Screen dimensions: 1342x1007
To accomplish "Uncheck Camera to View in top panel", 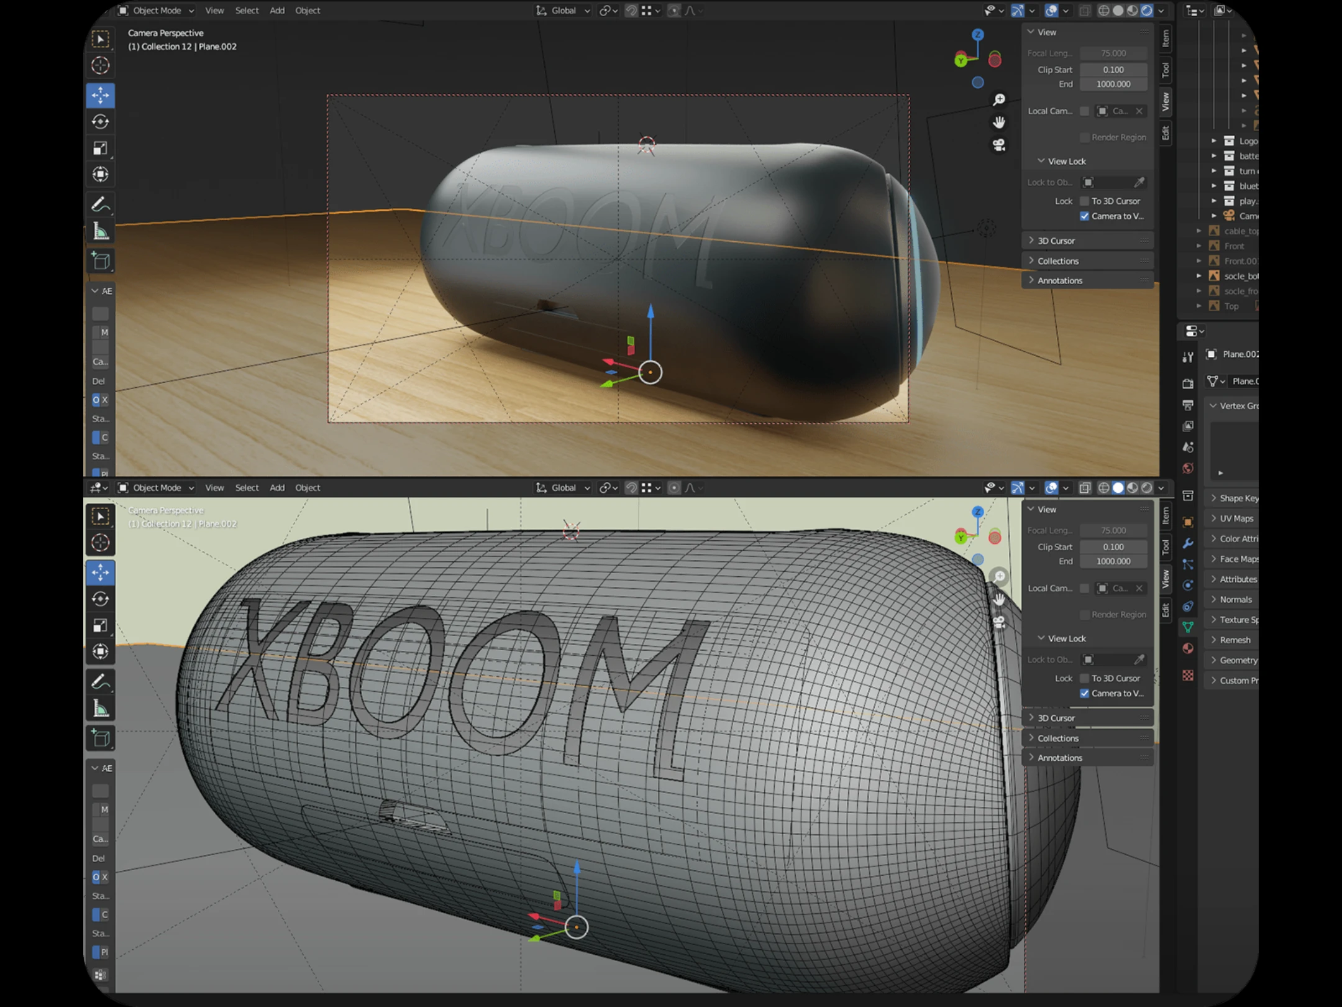I will [1084, 216].
